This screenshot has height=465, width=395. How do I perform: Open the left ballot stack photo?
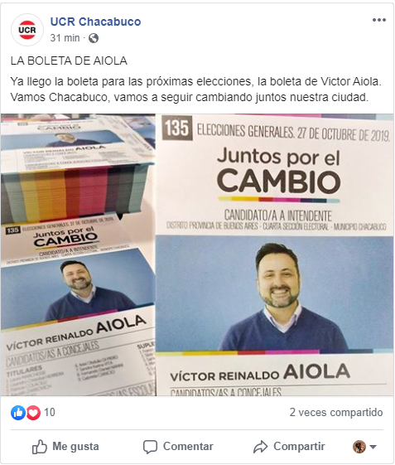pos(78,254)
